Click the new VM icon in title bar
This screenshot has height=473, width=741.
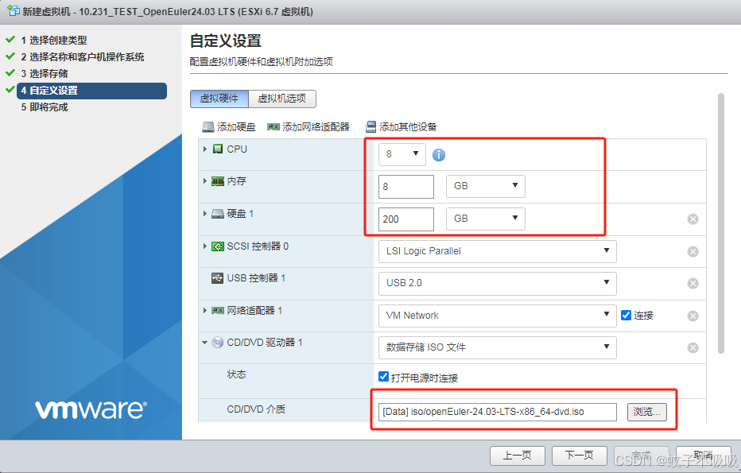tap(14, 10)
